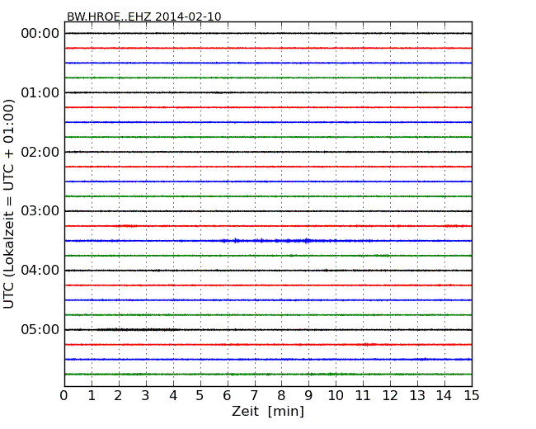Viewport: 536px width, 429px height.
Task: Click x-axis tick label 0
Action: tap(64, 396)
